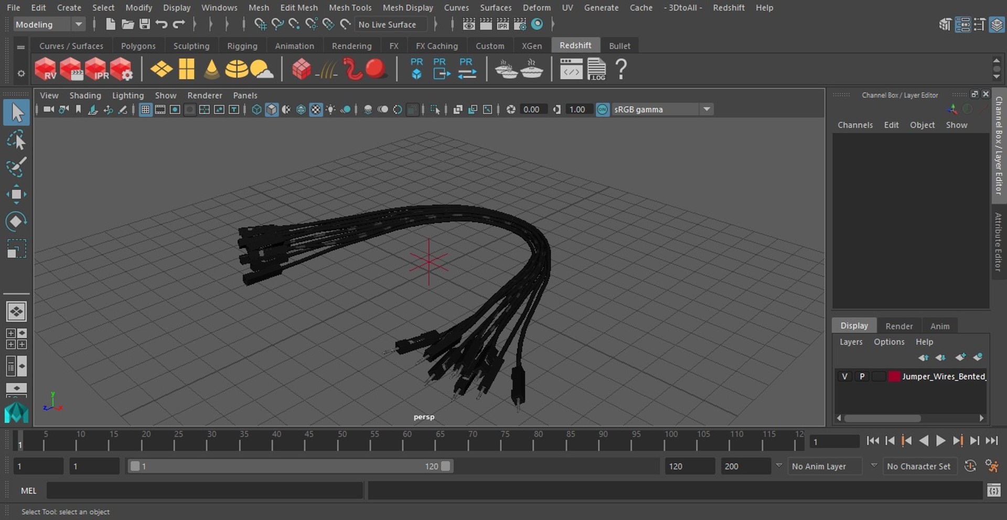Screen dimensions: 1007x520
Task: Create a Redshift dome light from shelf
Action: tap(237, 69)
